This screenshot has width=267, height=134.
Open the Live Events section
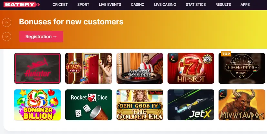coord(110,4)
